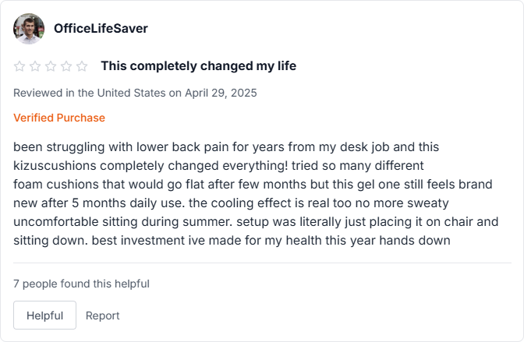Select the third rating star
Image resolution: width=524 pixels, height=342 pixels.
[51, 66]
